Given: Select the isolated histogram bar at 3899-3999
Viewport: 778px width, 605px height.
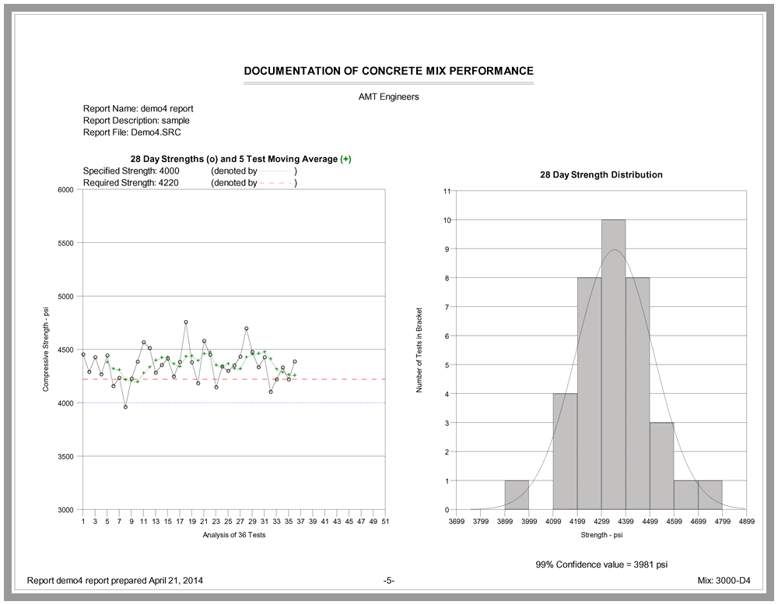Looking at the screenshot, I should pyautogui.click(x=517, y=495).
